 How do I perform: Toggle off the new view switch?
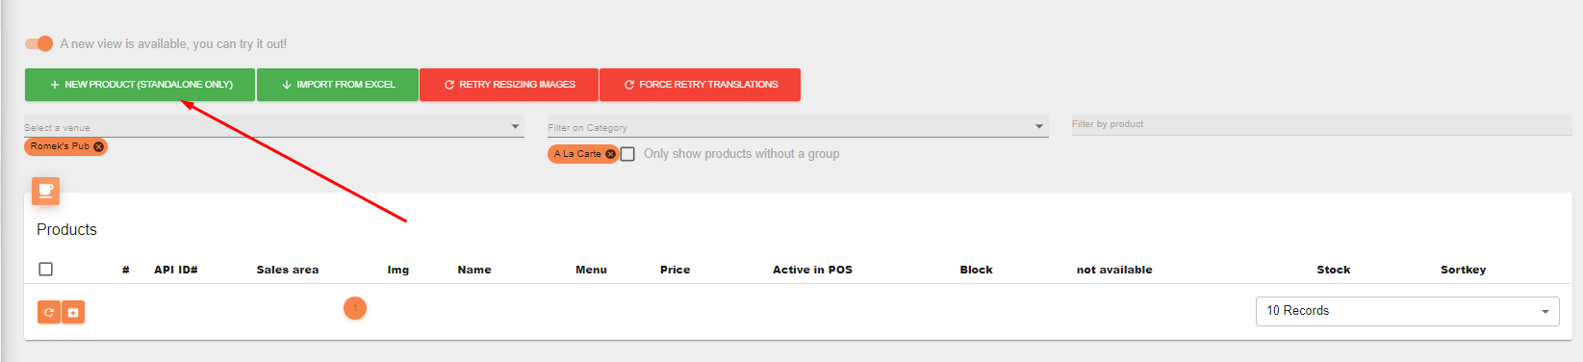39,43
